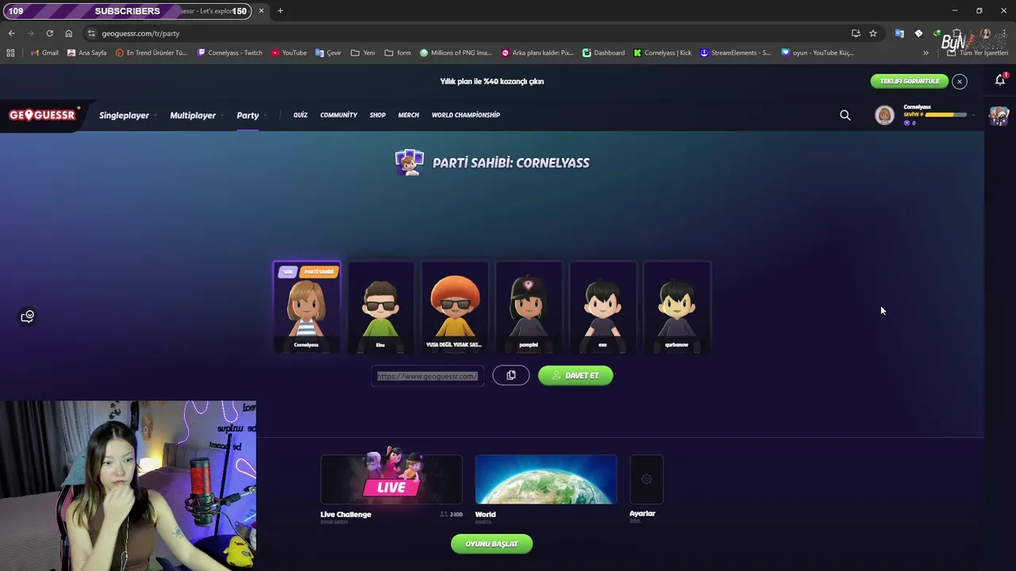
Task: Open Millions of PNG Images bookmark
Action: (x=456, y=53)
